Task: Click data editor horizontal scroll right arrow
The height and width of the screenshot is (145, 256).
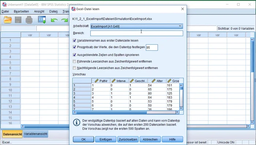Action: coord(248,126)
